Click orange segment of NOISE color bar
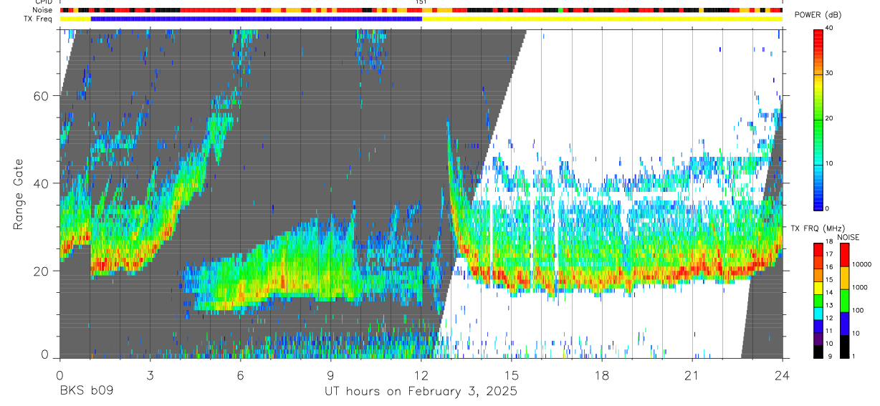Image resolution: width=880 pixels, height=406 pixels. [x=844, y=278]
